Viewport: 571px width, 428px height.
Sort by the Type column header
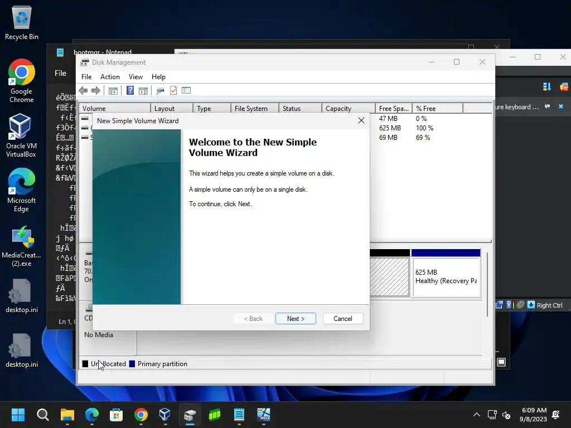(x=212, y=109)
